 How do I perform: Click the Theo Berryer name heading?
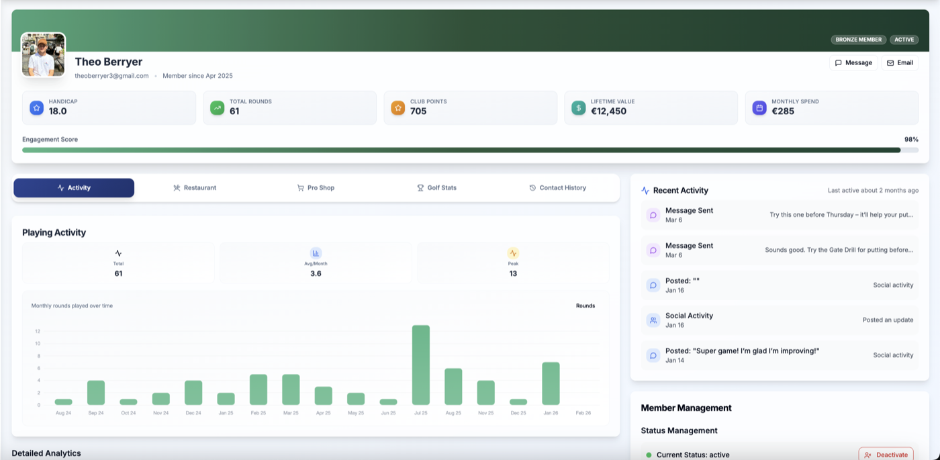[108, 62]
